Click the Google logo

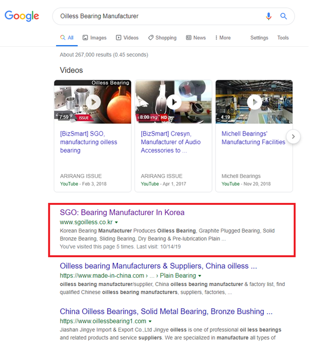pos(22,16)
